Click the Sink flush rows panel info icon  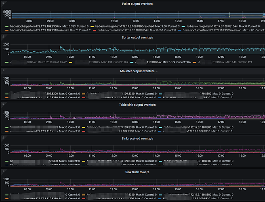[3, 170]
